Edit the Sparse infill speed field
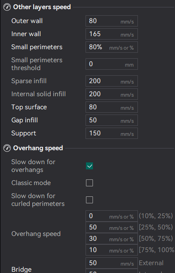Image resolution: width=175 pixels, height=273 pixels. click(x=112, y=81)
